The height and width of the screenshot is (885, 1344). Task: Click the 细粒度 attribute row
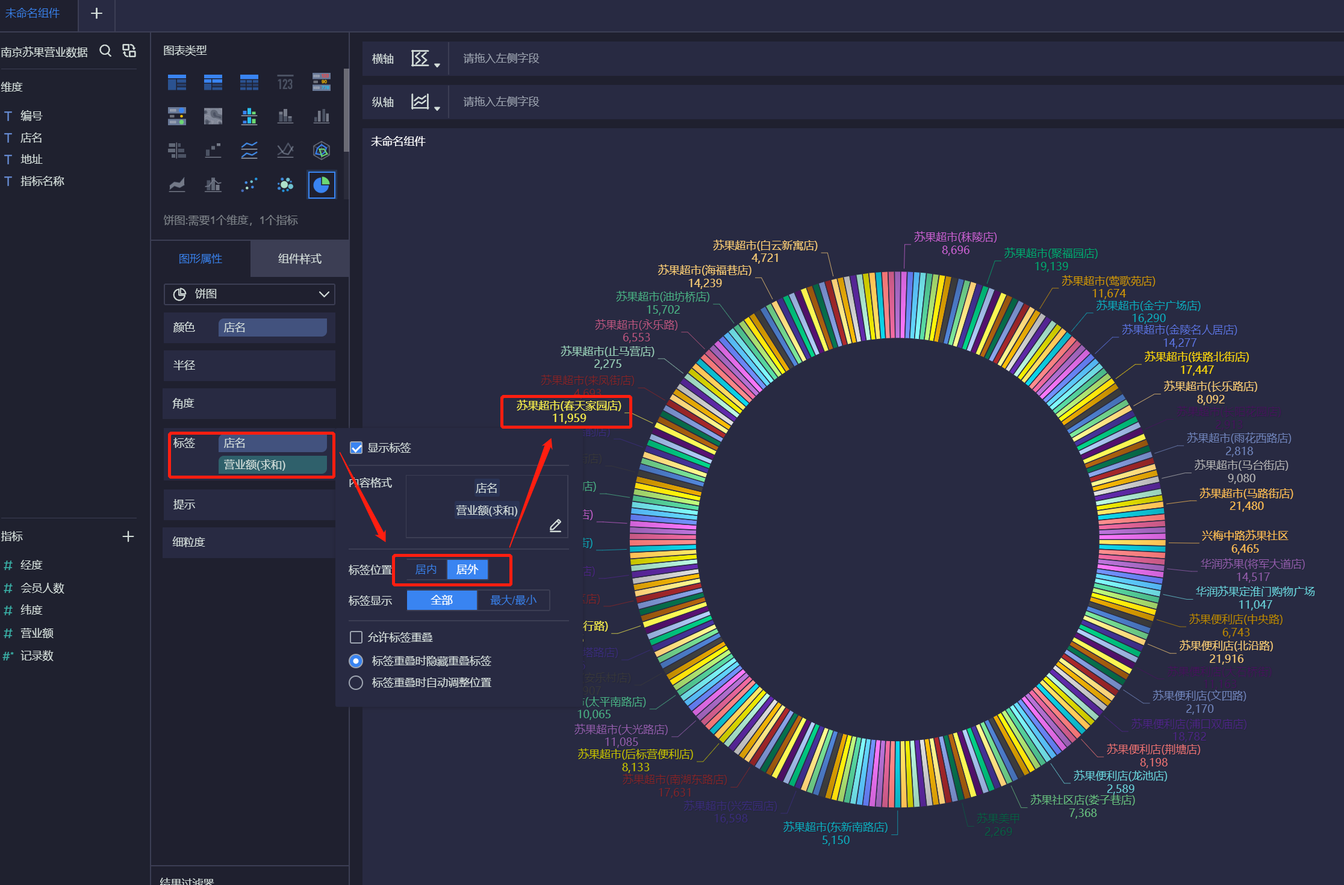249,542
